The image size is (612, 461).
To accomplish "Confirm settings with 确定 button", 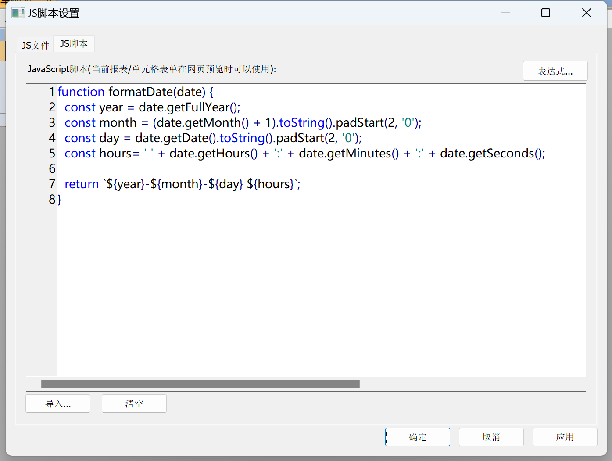I will point(417,437).
